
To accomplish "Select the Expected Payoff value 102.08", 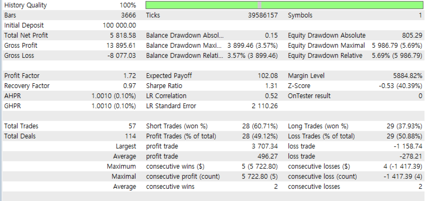I will 268,76.
